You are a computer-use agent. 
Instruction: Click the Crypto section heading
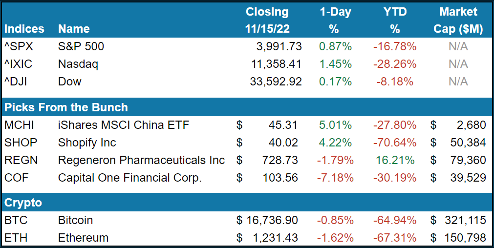[23, 203]
